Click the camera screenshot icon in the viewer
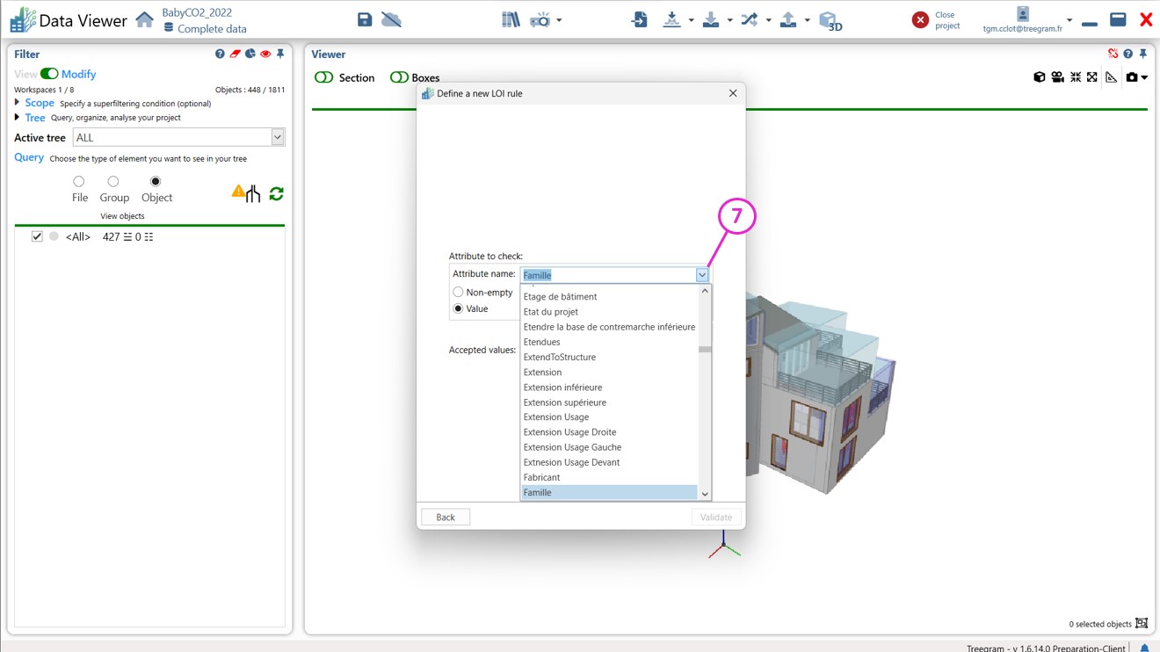 pos(1132,77)
